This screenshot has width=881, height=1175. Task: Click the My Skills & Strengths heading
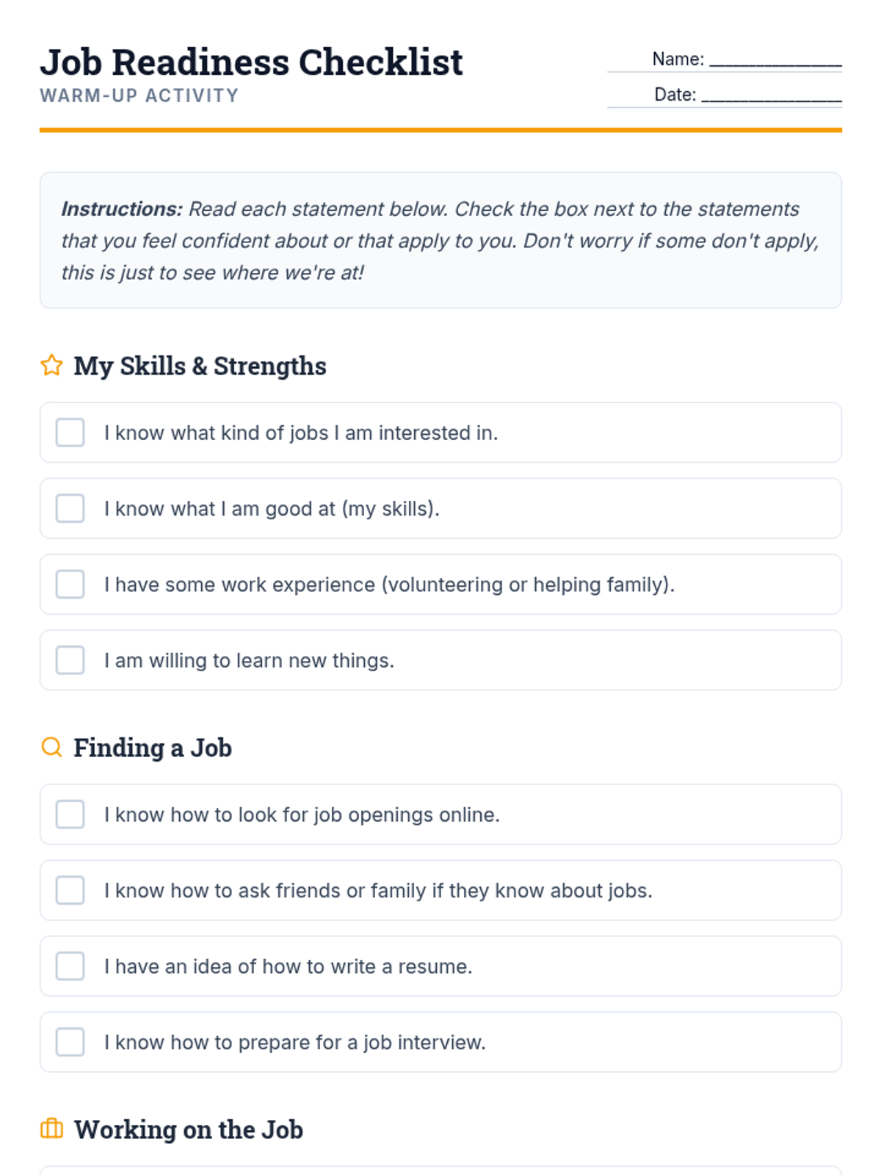tap(200, 366)
